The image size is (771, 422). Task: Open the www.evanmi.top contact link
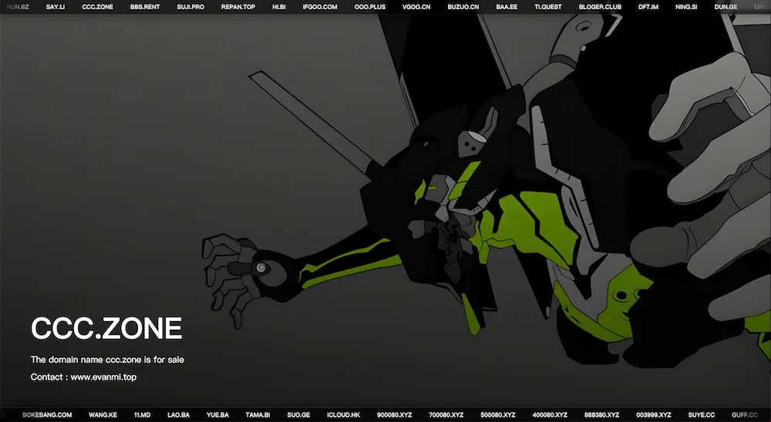(103, 377)
